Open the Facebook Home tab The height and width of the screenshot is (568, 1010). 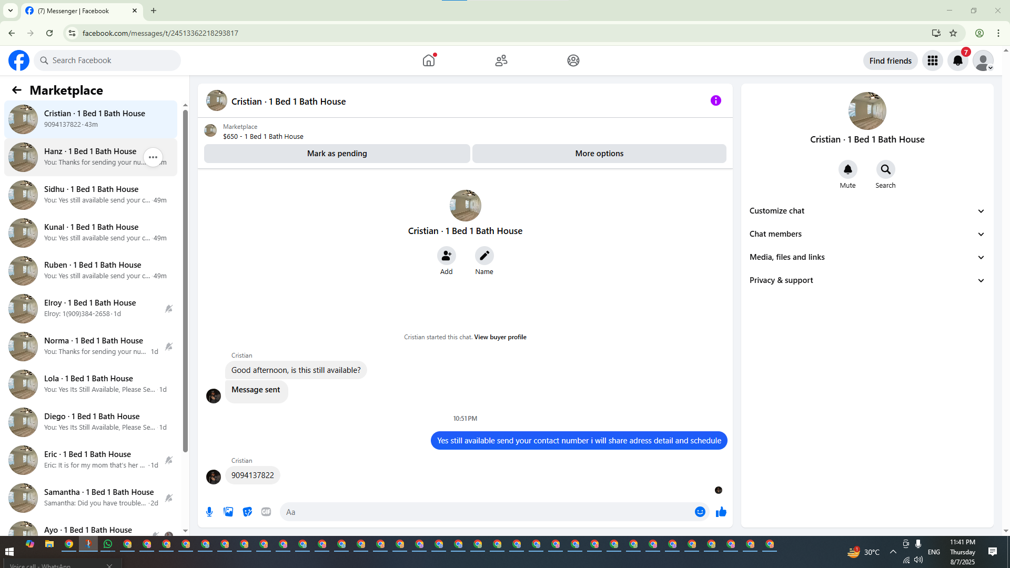[429, 60]
